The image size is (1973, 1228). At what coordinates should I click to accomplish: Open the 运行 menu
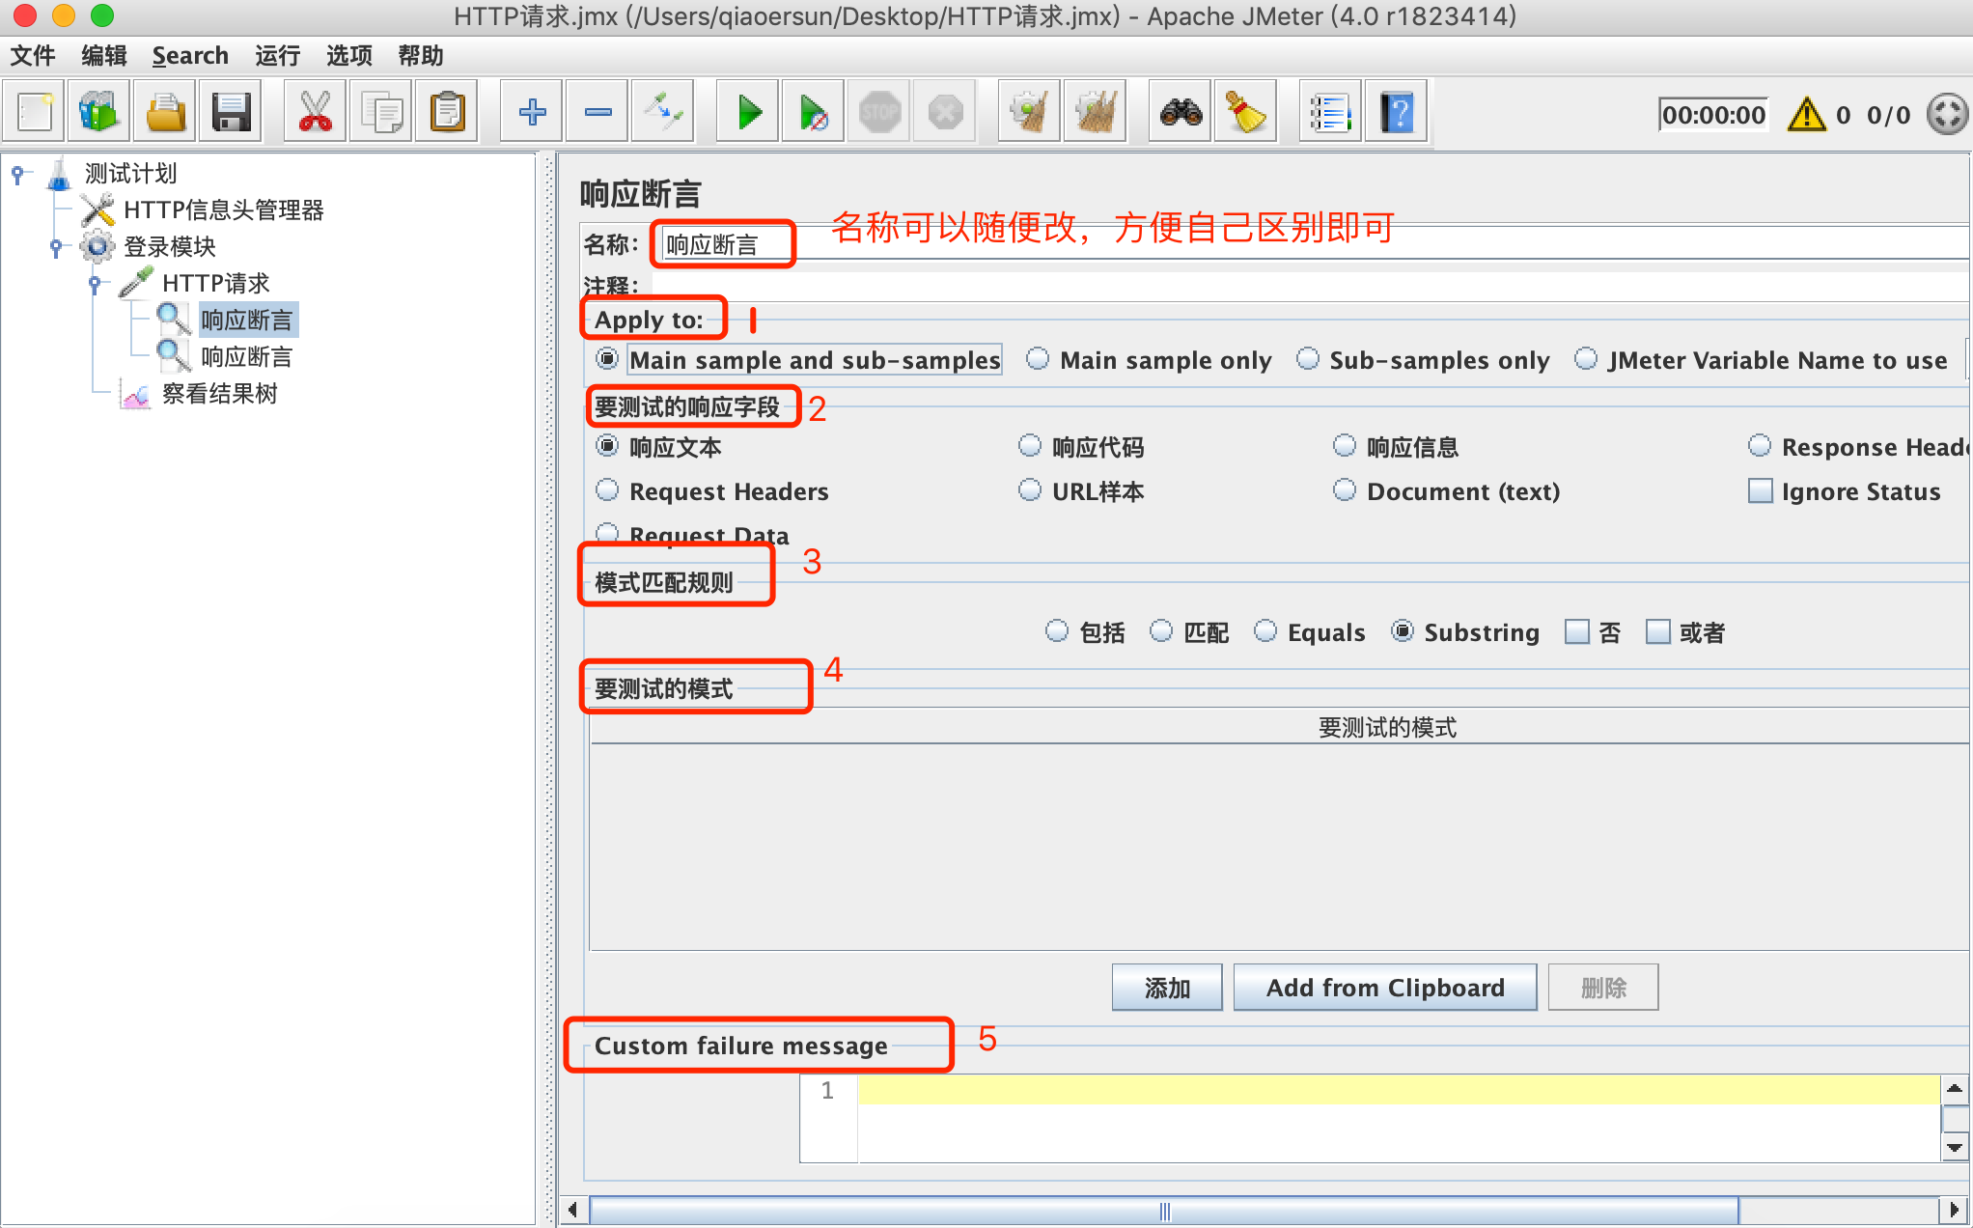coord(277,56)
